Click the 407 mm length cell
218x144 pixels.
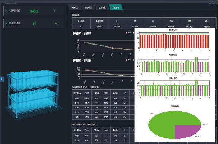click(117, 27)
